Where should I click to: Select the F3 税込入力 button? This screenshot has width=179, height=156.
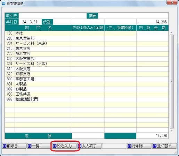(65, 146)
